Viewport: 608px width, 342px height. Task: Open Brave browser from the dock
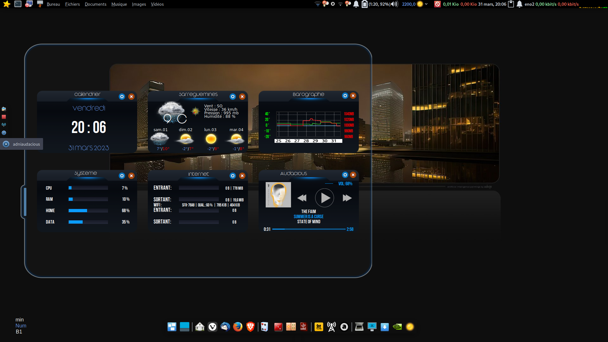pyautogui.click(x=250, y=326)
